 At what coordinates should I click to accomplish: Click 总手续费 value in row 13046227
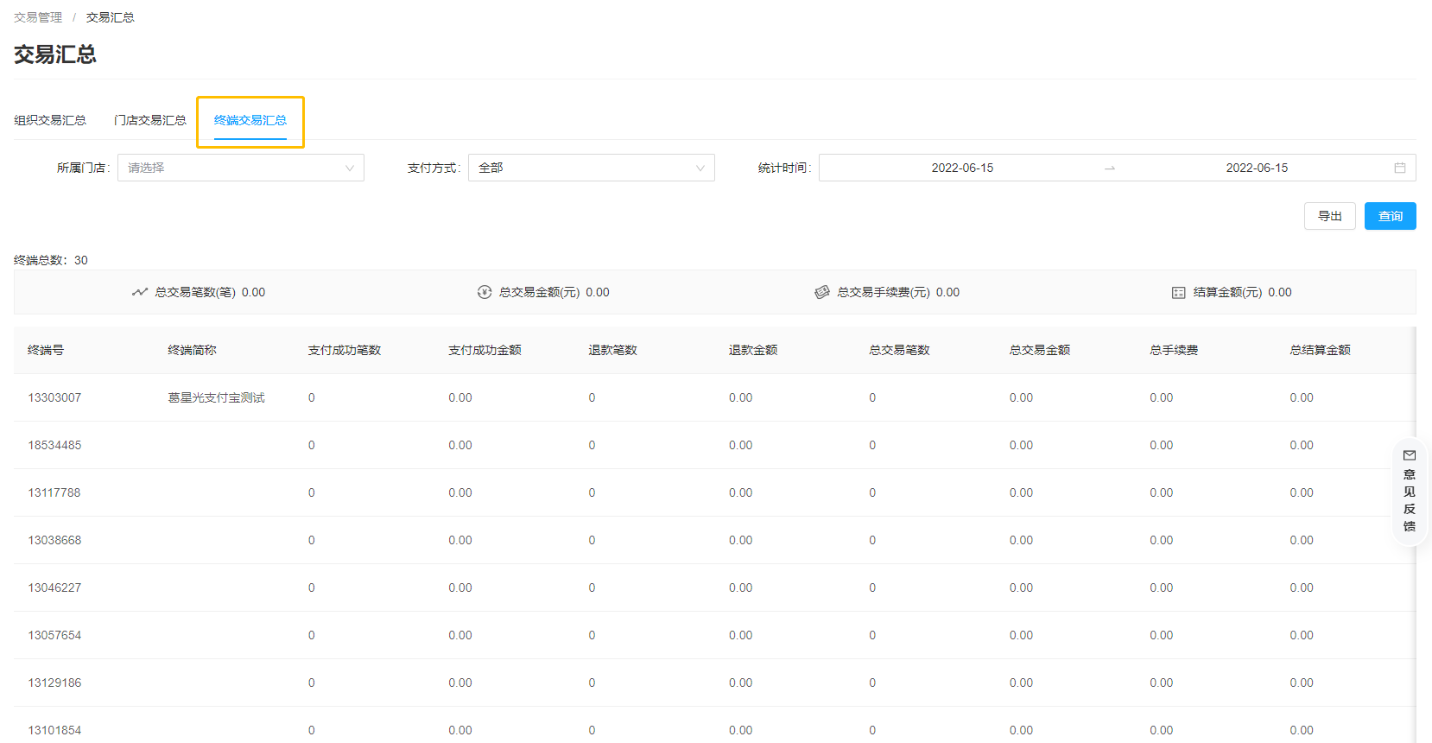pos(1162,587)
